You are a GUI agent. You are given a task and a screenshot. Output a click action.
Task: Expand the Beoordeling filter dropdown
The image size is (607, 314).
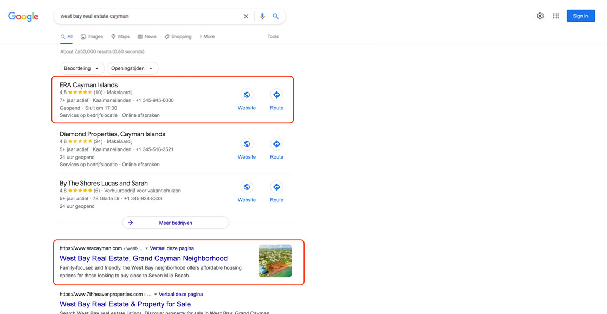[x=82, y=68]
